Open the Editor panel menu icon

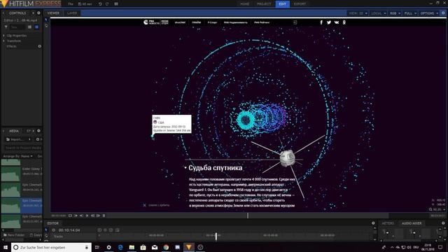coord(373,223)
